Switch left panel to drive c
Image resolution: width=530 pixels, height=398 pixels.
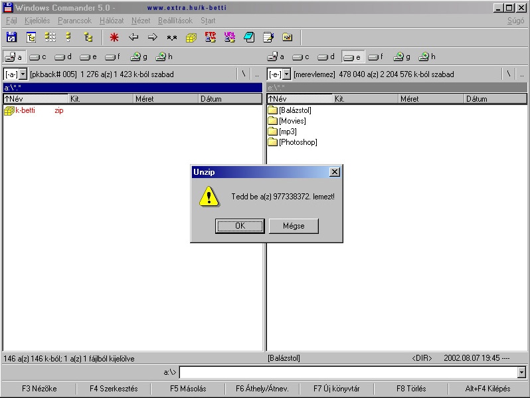click(38, 57)
